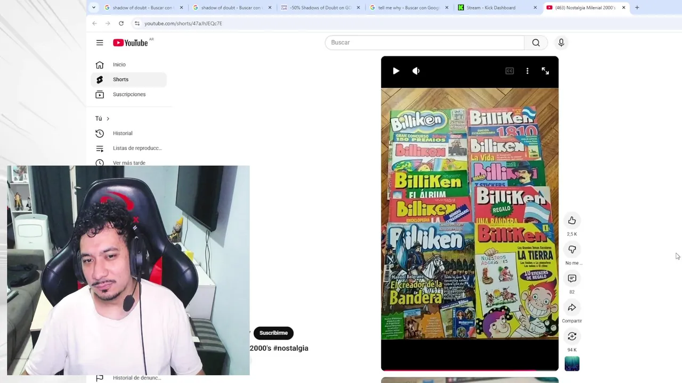Open the remix icon showing 94 K

tap(572, 336)
